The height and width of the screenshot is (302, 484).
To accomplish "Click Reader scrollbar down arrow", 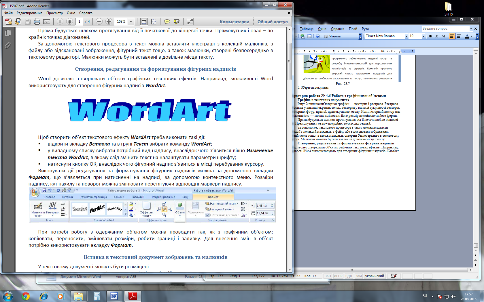I will [290, 270].
